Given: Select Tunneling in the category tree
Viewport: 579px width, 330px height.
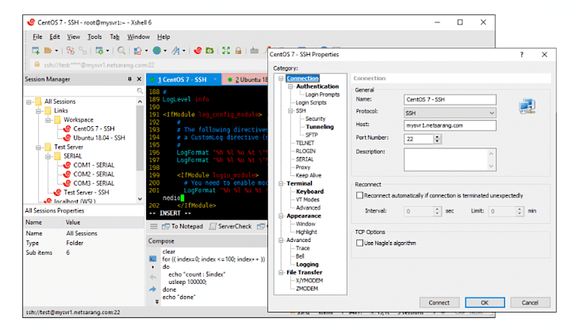Looking at the screenshot, I should pyautogui.click(x=320, y=126).
